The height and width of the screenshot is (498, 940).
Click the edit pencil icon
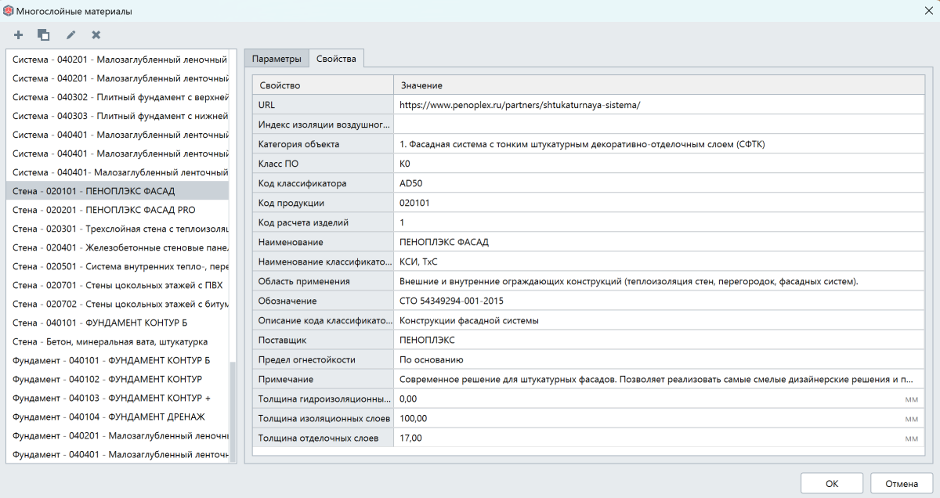coord(70,35)
